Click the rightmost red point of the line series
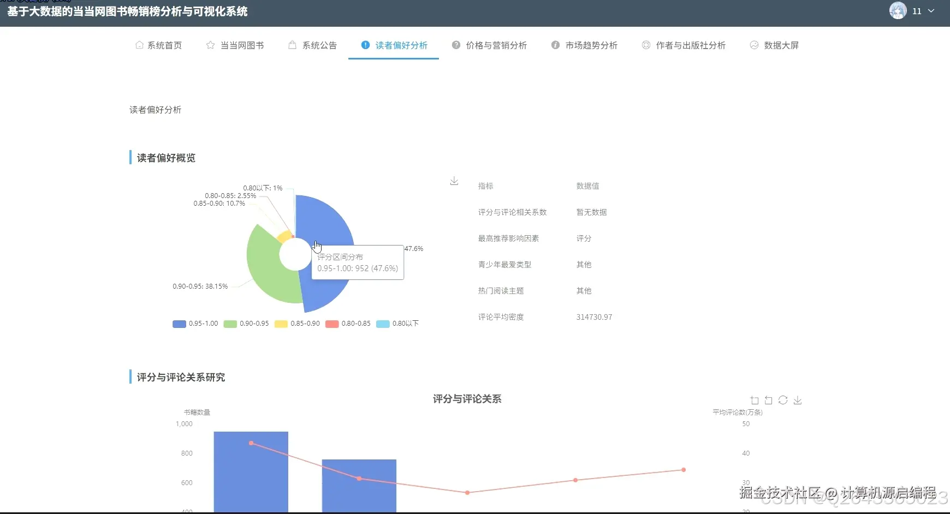 tap(684, 470)
